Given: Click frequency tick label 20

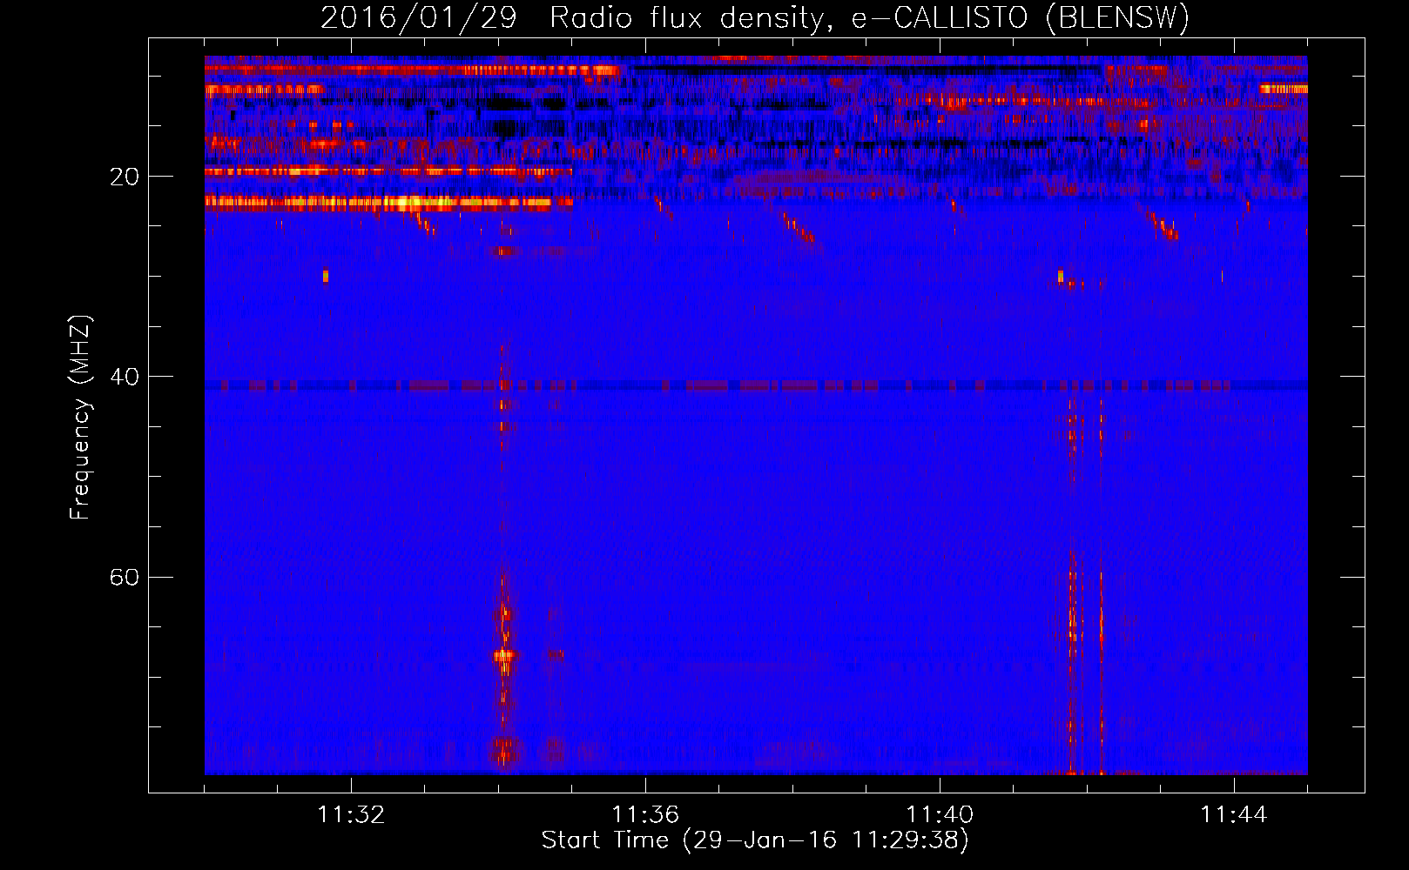Looking at the screenshot, I should point(125,177).
